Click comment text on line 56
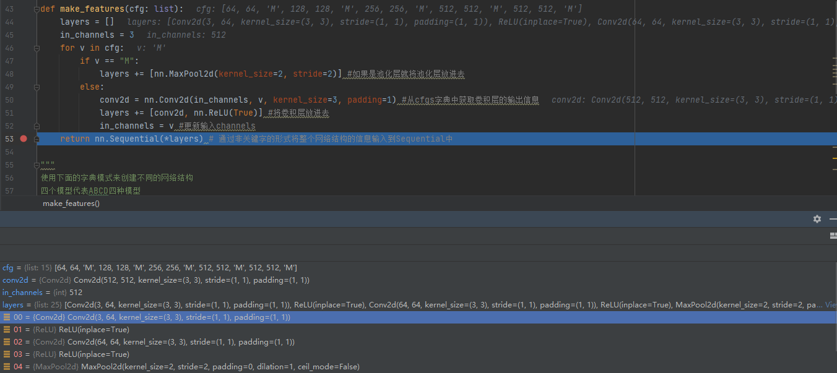Image resolution: width=837 pixels, height=373 pixels. 117,178
